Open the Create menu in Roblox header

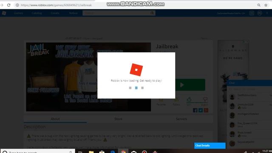click(55, 13)
